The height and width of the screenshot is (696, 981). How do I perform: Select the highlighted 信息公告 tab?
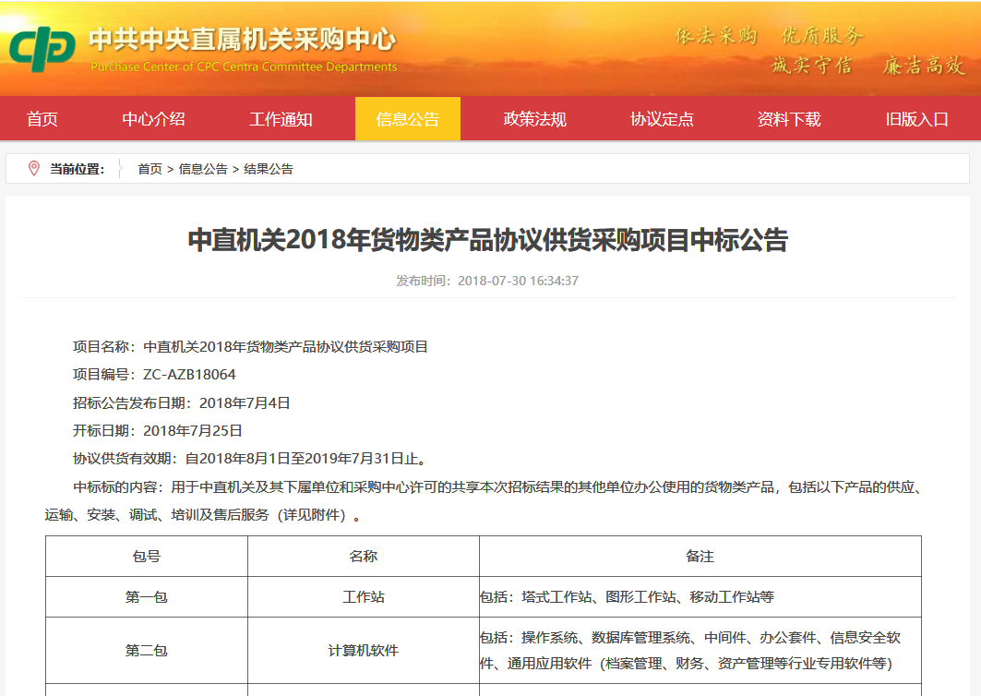click(x=407, y=119)
